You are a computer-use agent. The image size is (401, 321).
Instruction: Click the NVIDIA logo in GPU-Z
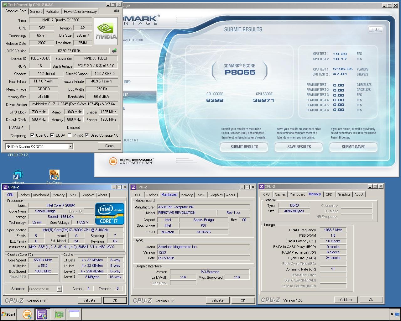107,31
